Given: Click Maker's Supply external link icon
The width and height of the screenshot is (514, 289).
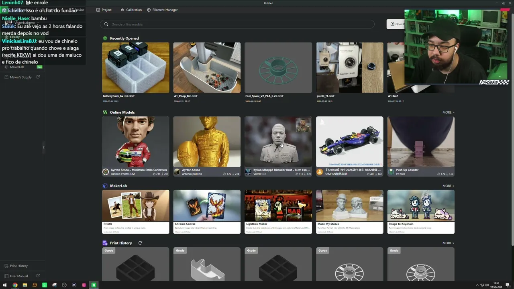Looking at the screenshot, I should coord(38,77).
